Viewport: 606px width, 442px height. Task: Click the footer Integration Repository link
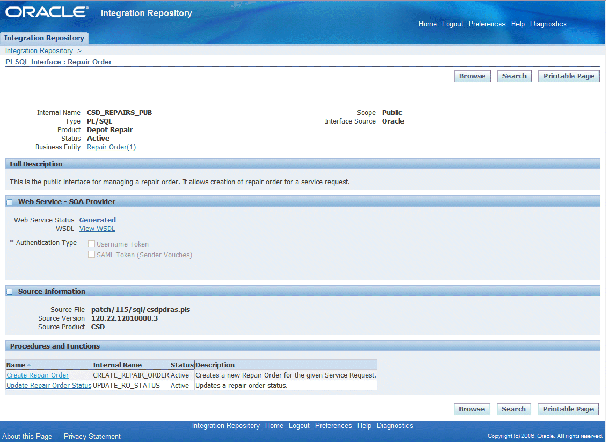tap(225, 426)
